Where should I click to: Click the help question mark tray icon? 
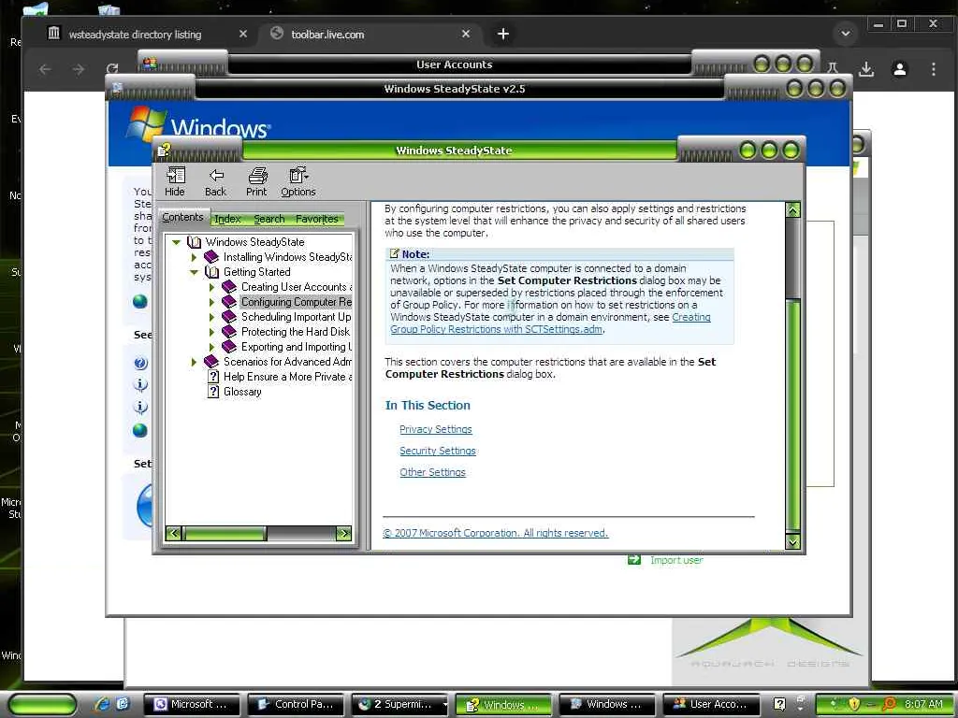(x=779, y=704)
